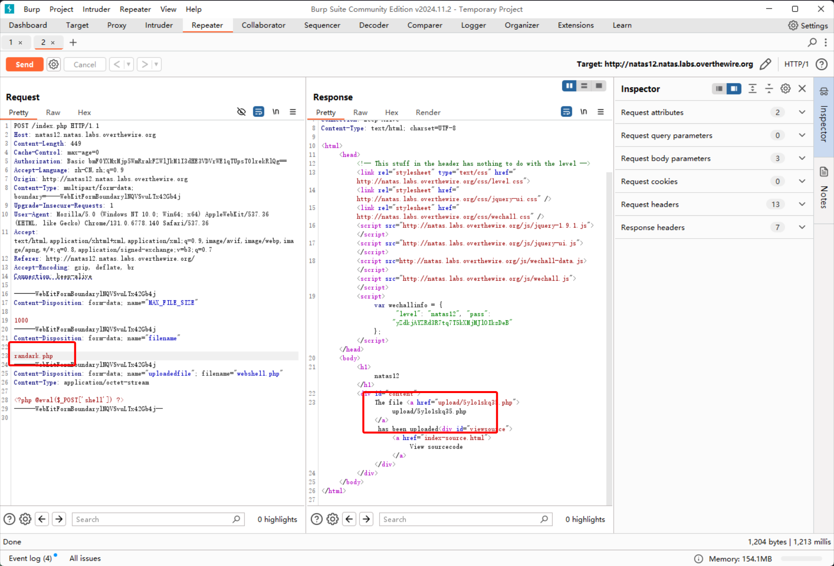Switch Response view to Raw

click(360, 112)
